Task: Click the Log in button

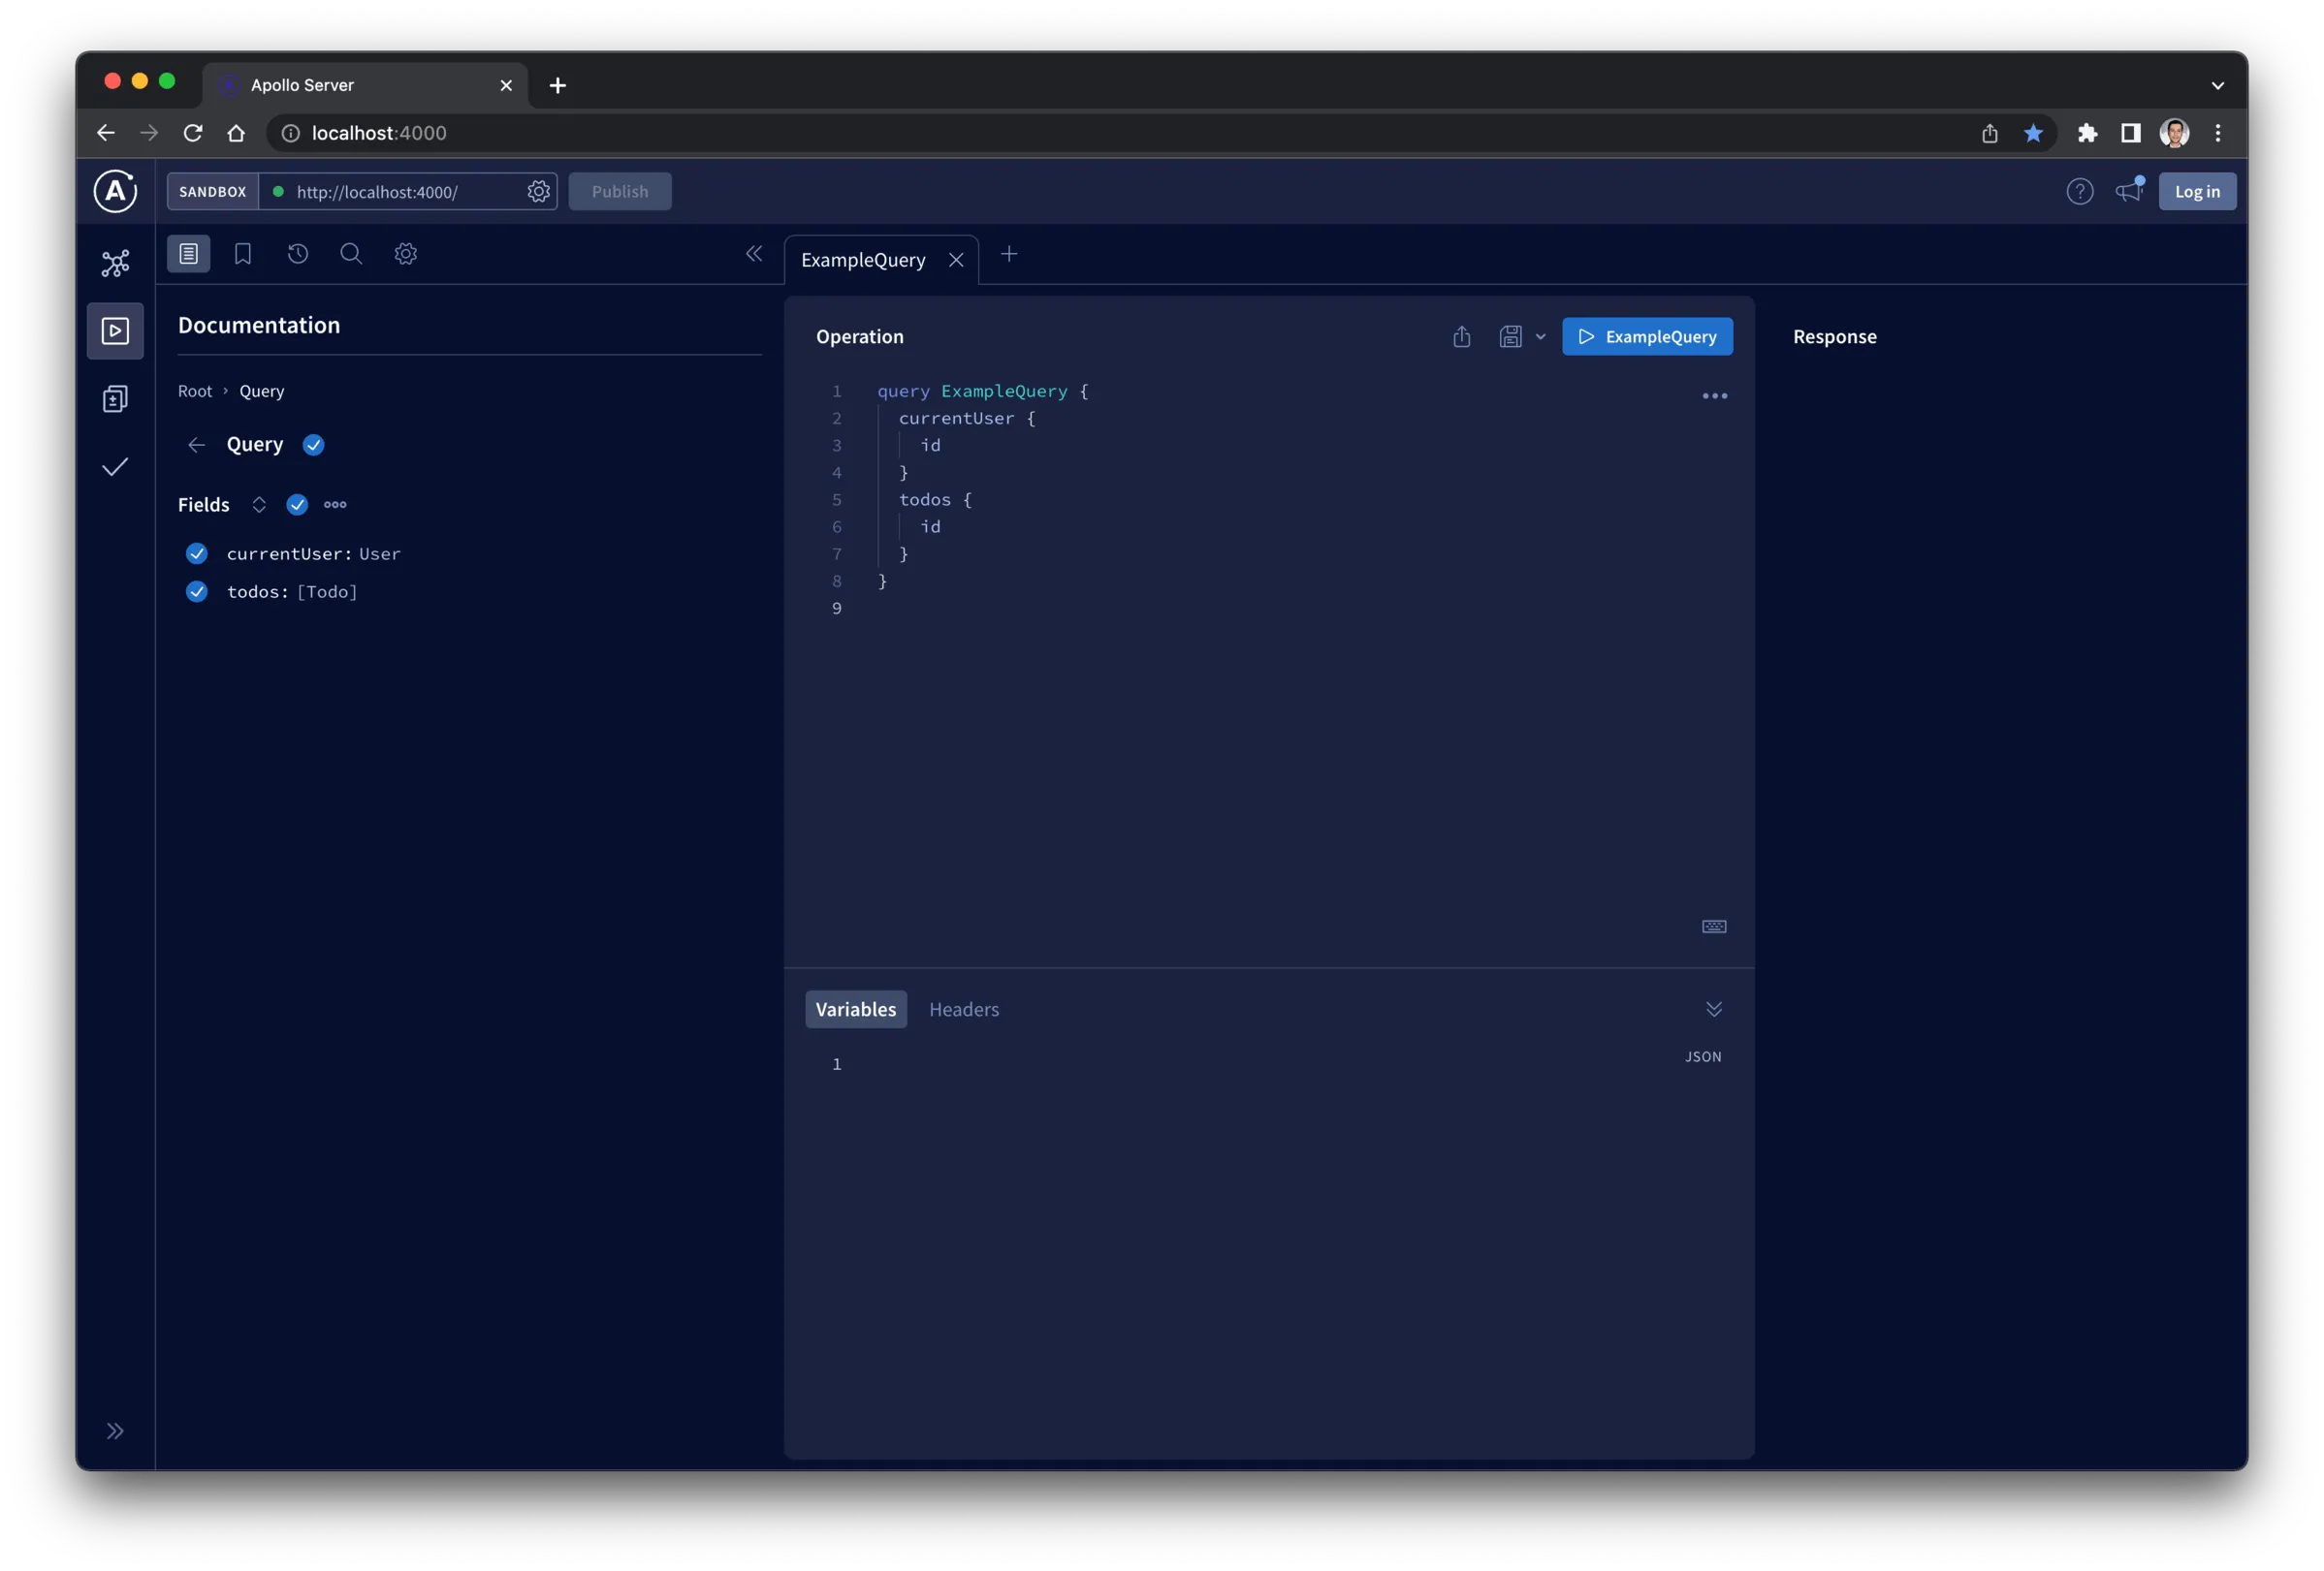Action: pos(2196,191)
